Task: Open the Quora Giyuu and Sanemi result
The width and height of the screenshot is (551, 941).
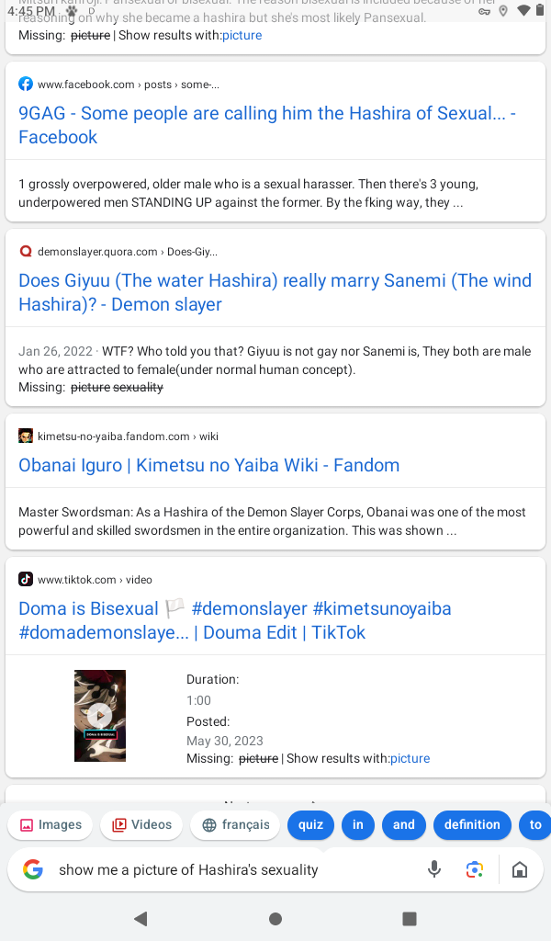Action: (x=275, y=292)
